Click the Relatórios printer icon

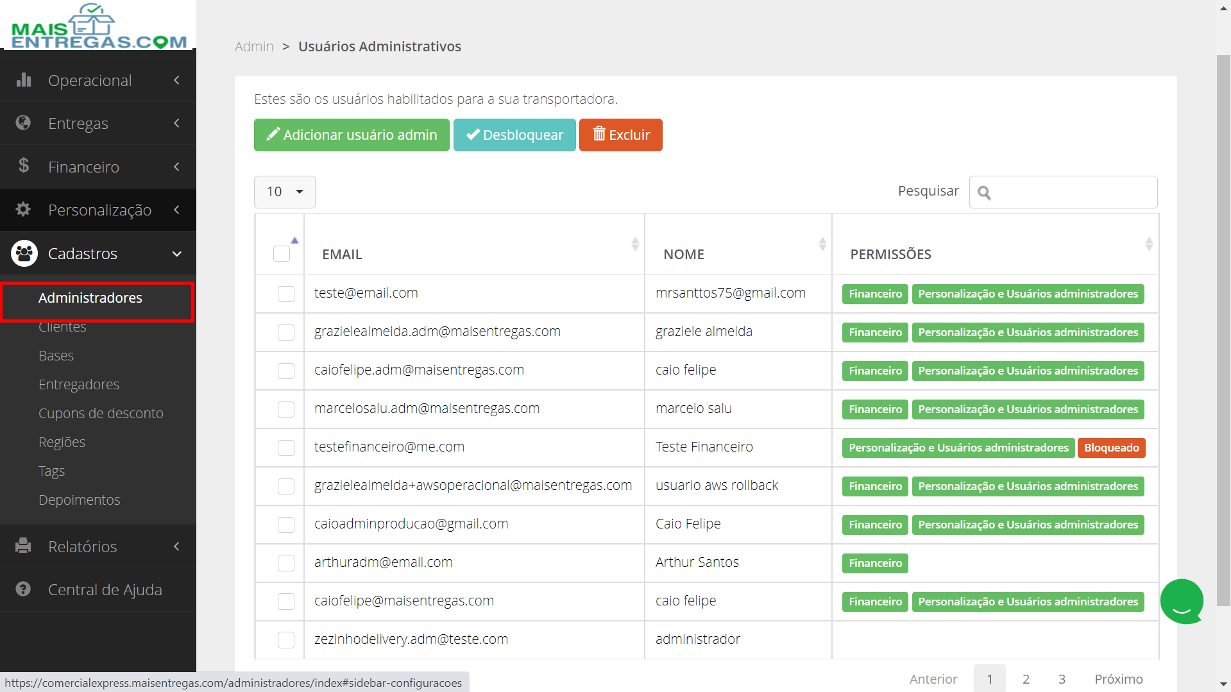coord(23,546)
